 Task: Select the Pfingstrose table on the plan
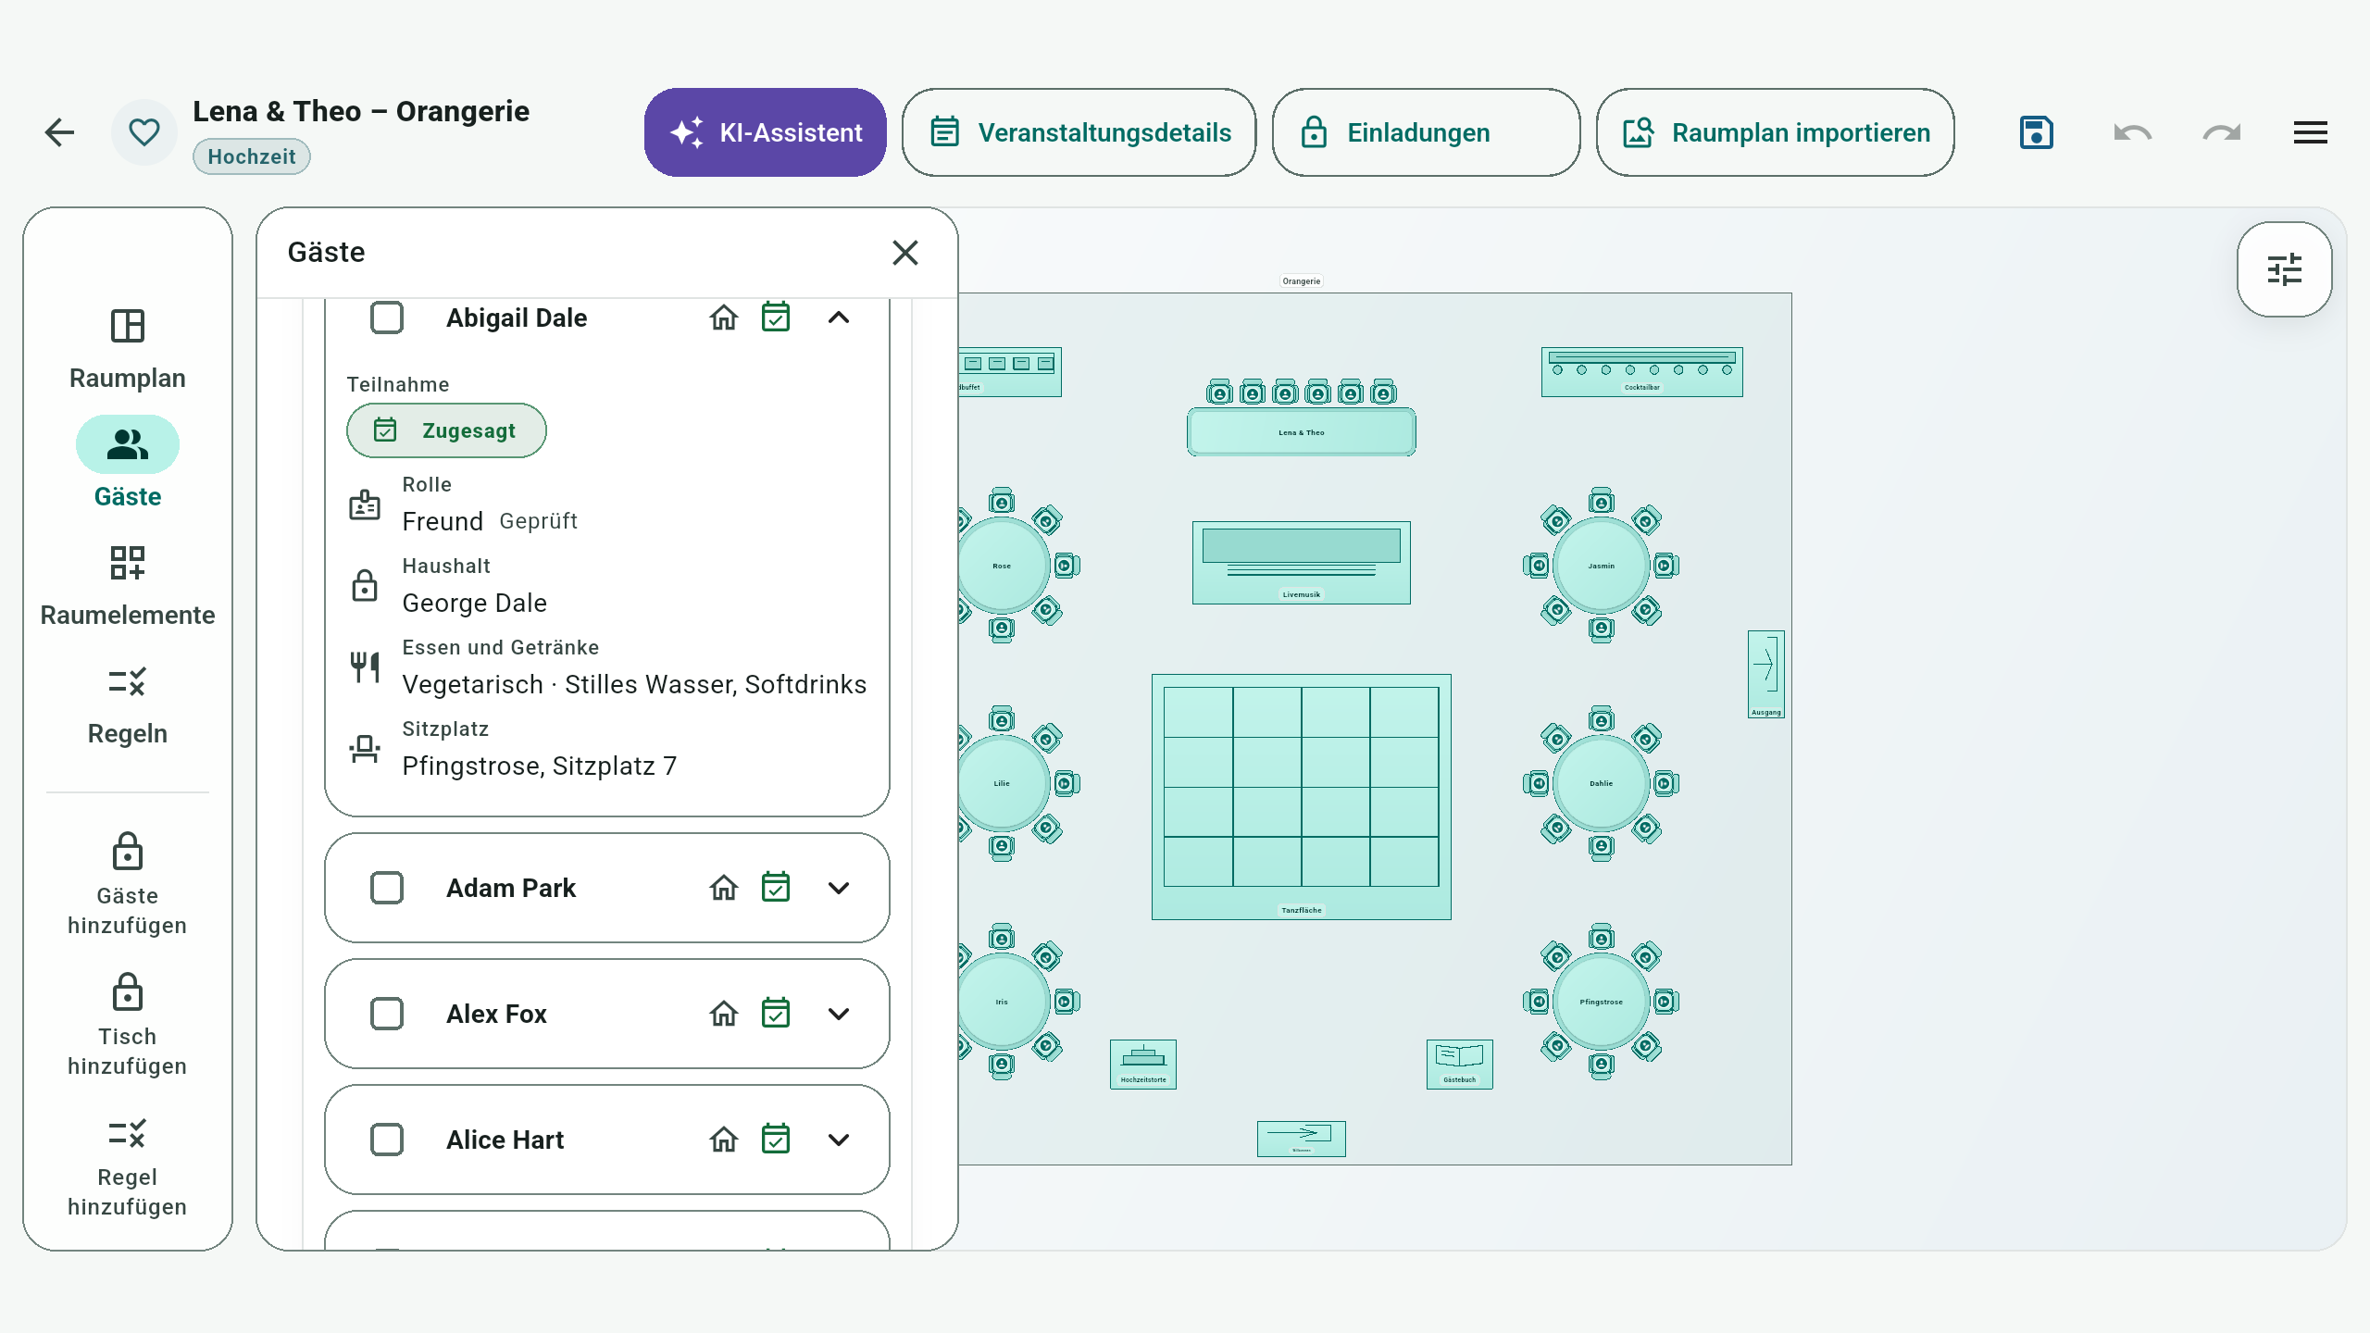click(x=1601, y=1002)
